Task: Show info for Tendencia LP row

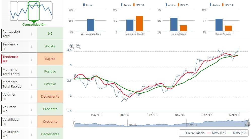Action: tap(32, 46)
